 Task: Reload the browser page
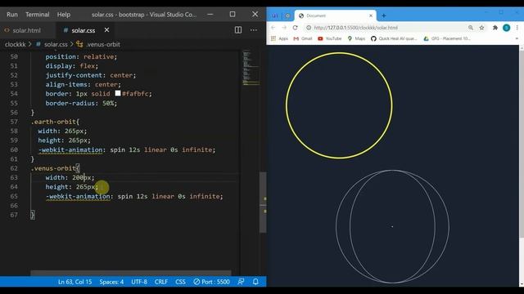[x=295, y=28]
